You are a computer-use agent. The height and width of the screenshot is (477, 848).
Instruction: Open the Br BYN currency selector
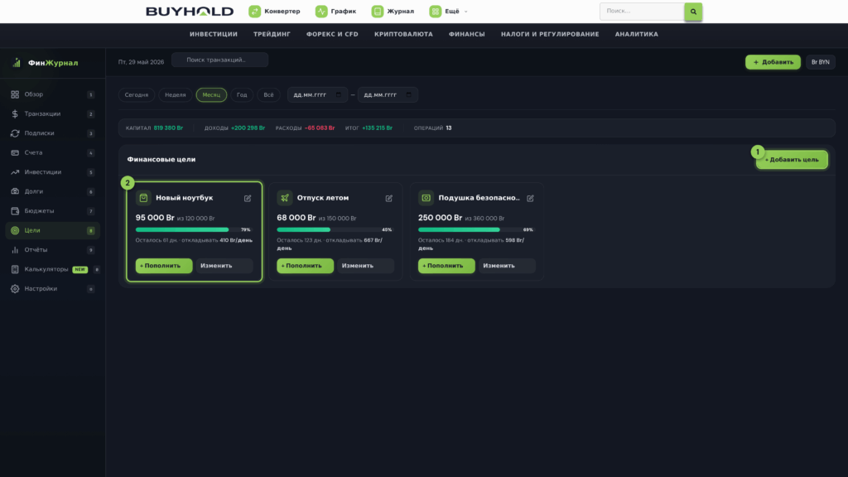click(821, 62)
